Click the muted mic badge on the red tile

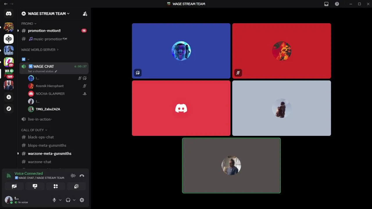pyautogui.click(x=238, y=73)
